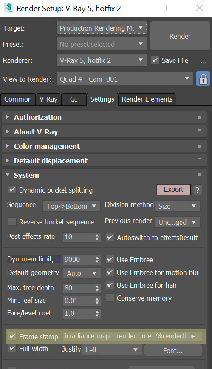The image size is (212, 369).
Task: Disable Dynamic bucket splitting checkbox
Action: coord(12,190)
